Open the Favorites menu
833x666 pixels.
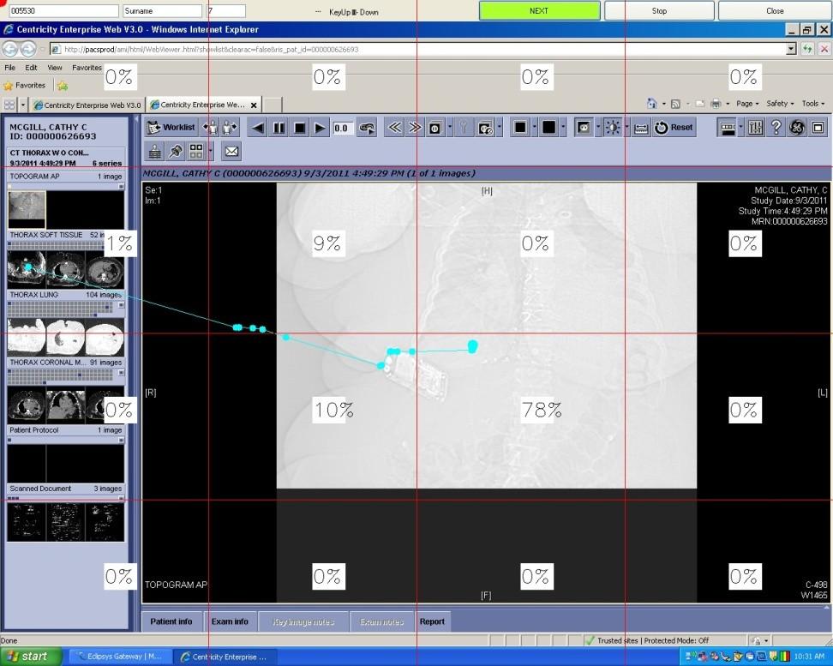pos(87,68)
